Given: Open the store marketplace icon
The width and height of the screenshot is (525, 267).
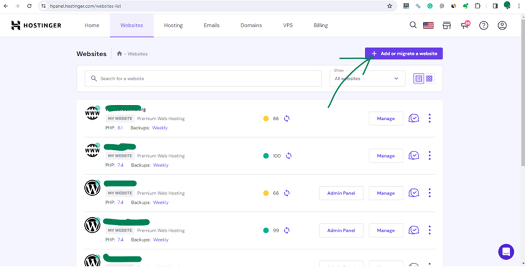Looking at the screenshot, I should pyautogui.click(x=447, y=26).
